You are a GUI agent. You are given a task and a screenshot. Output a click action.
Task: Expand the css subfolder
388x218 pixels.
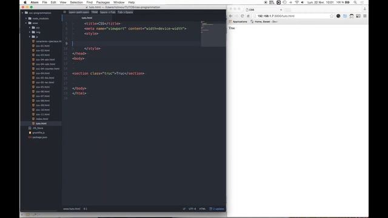tap(30, 27)
